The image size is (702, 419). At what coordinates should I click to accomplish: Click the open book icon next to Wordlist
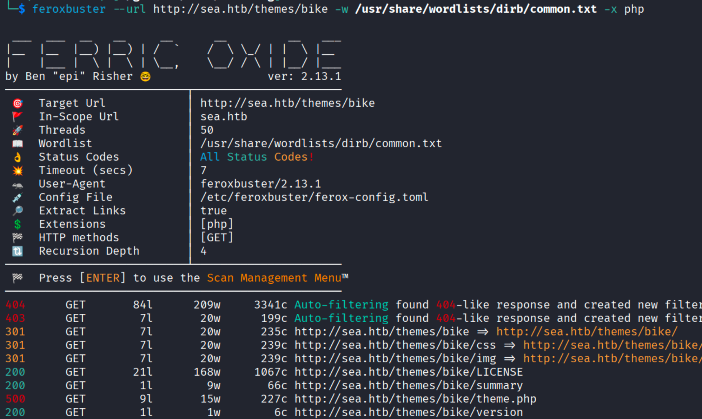click(x=18, y=143)
